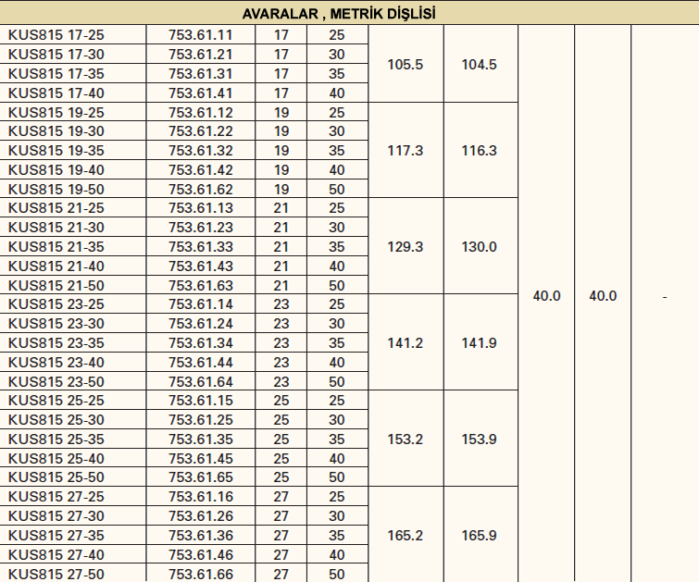Viewport: 699px width, 582px height.
Task: Choose the KUS815 25-30 entry
Action: tap(56, 420)
